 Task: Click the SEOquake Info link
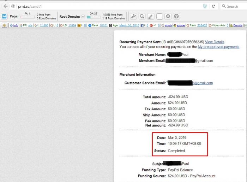click(x=16, y=25)
